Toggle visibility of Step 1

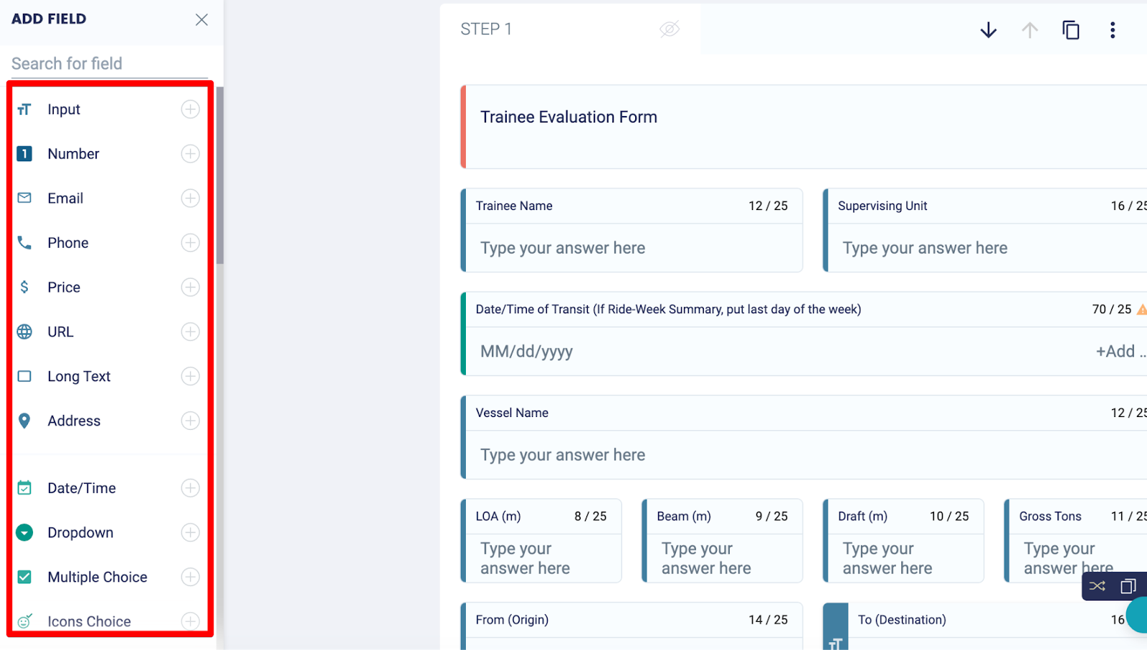(x=669, y=29)
